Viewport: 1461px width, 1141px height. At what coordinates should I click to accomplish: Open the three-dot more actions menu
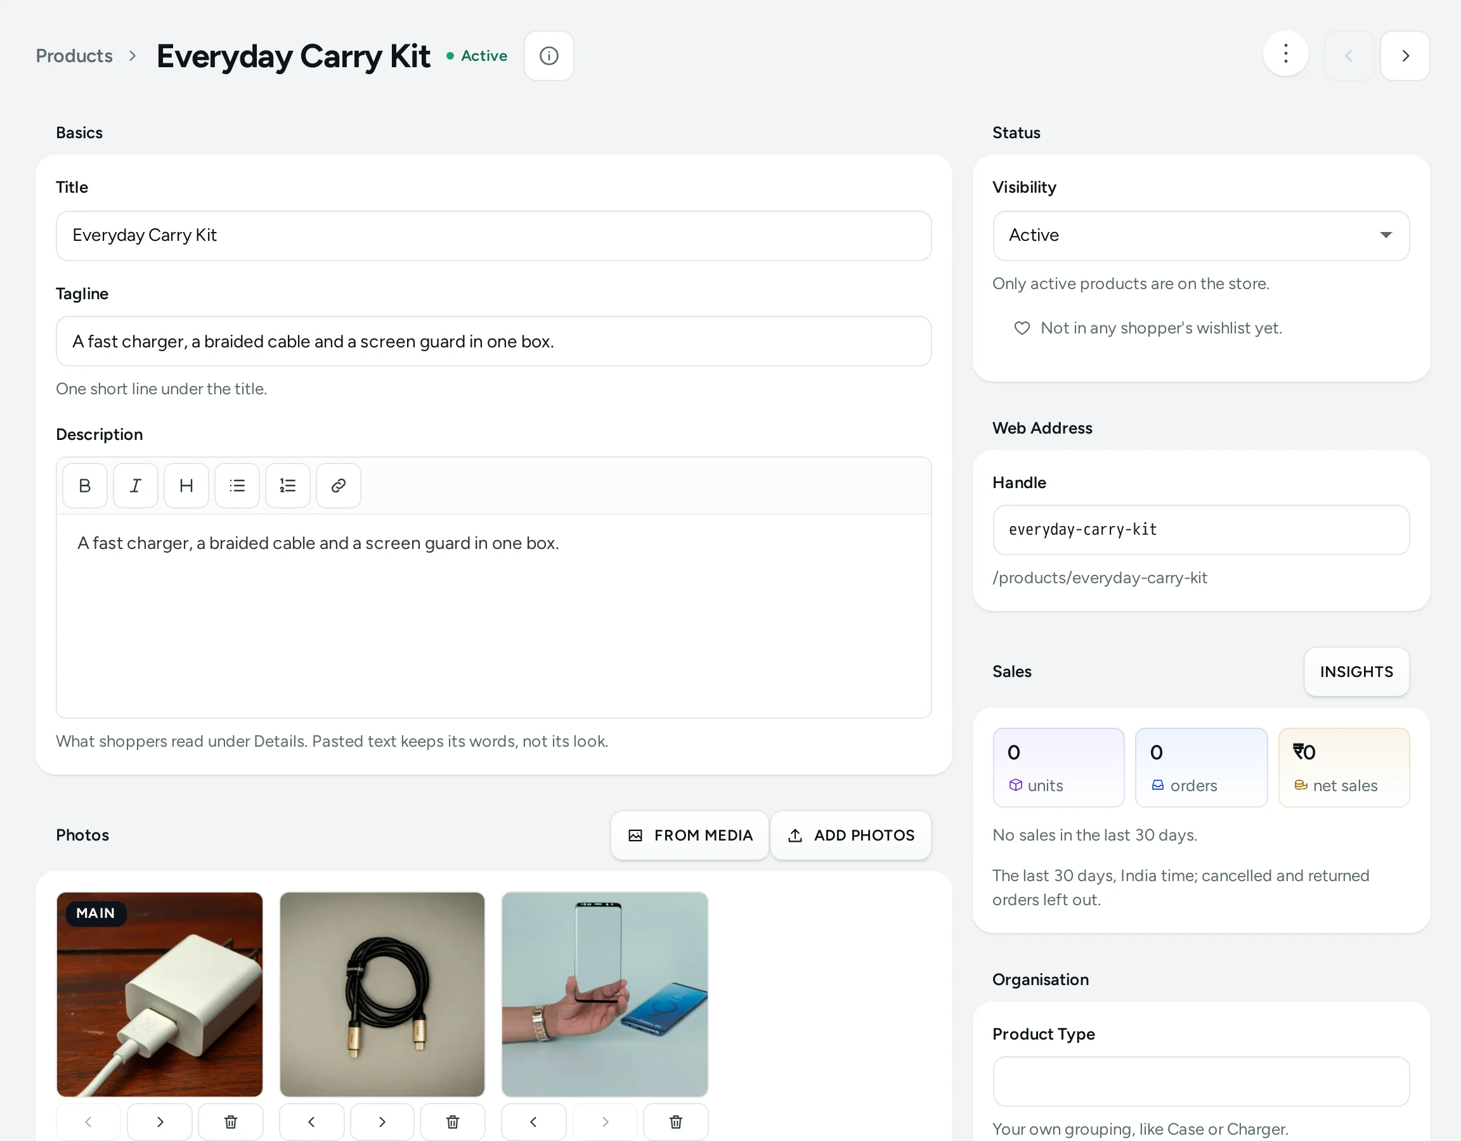[x=1285, y=54]
